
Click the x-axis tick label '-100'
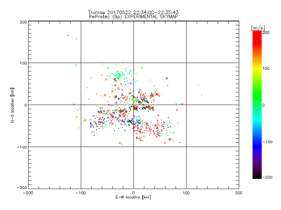(x=81, y=193)
